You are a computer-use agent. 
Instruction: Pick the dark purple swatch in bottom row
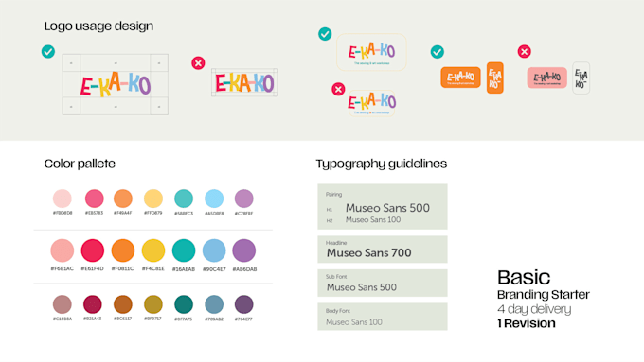pos(244,304)
